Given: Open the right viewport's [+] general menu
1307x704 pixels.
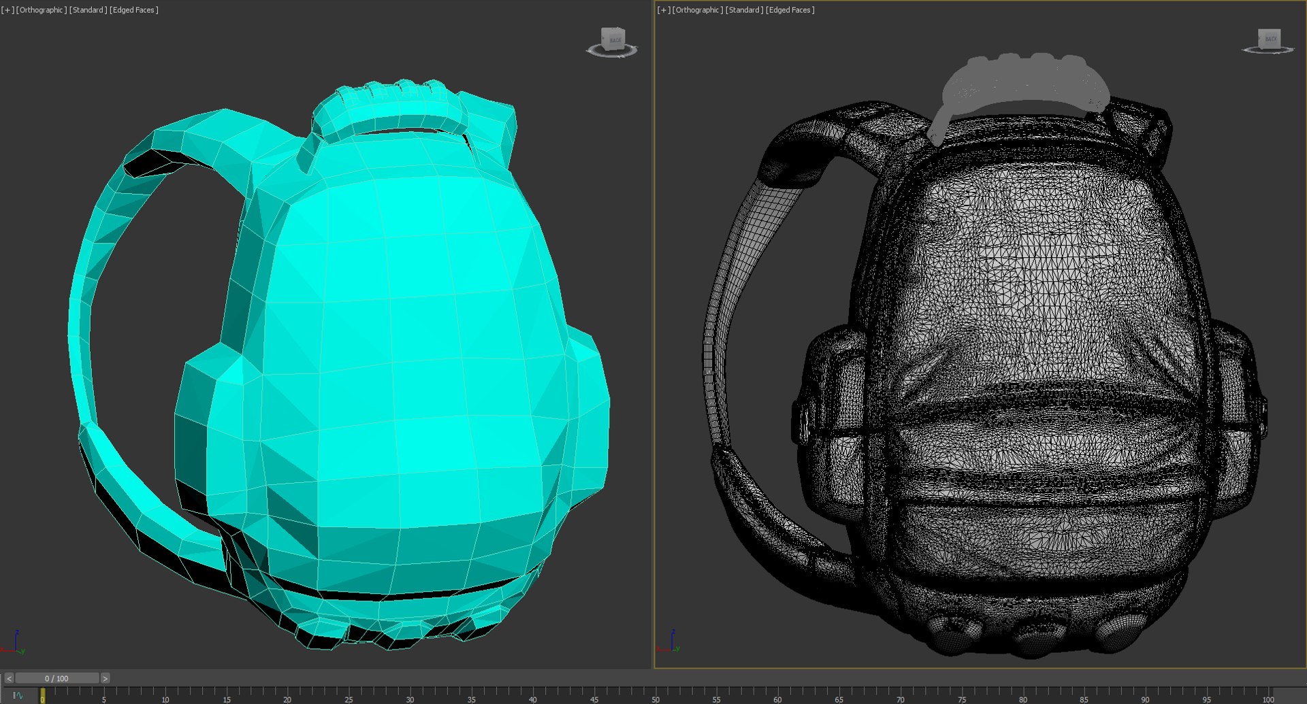Looking at the screenshot, I should [664, 10].
